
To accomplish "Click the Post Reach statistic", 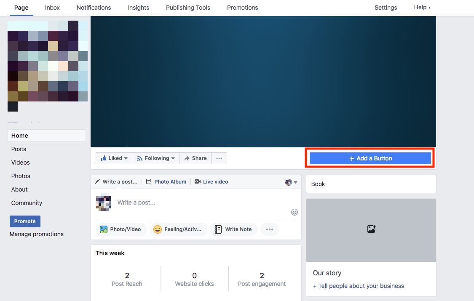I will coord(127,279).
